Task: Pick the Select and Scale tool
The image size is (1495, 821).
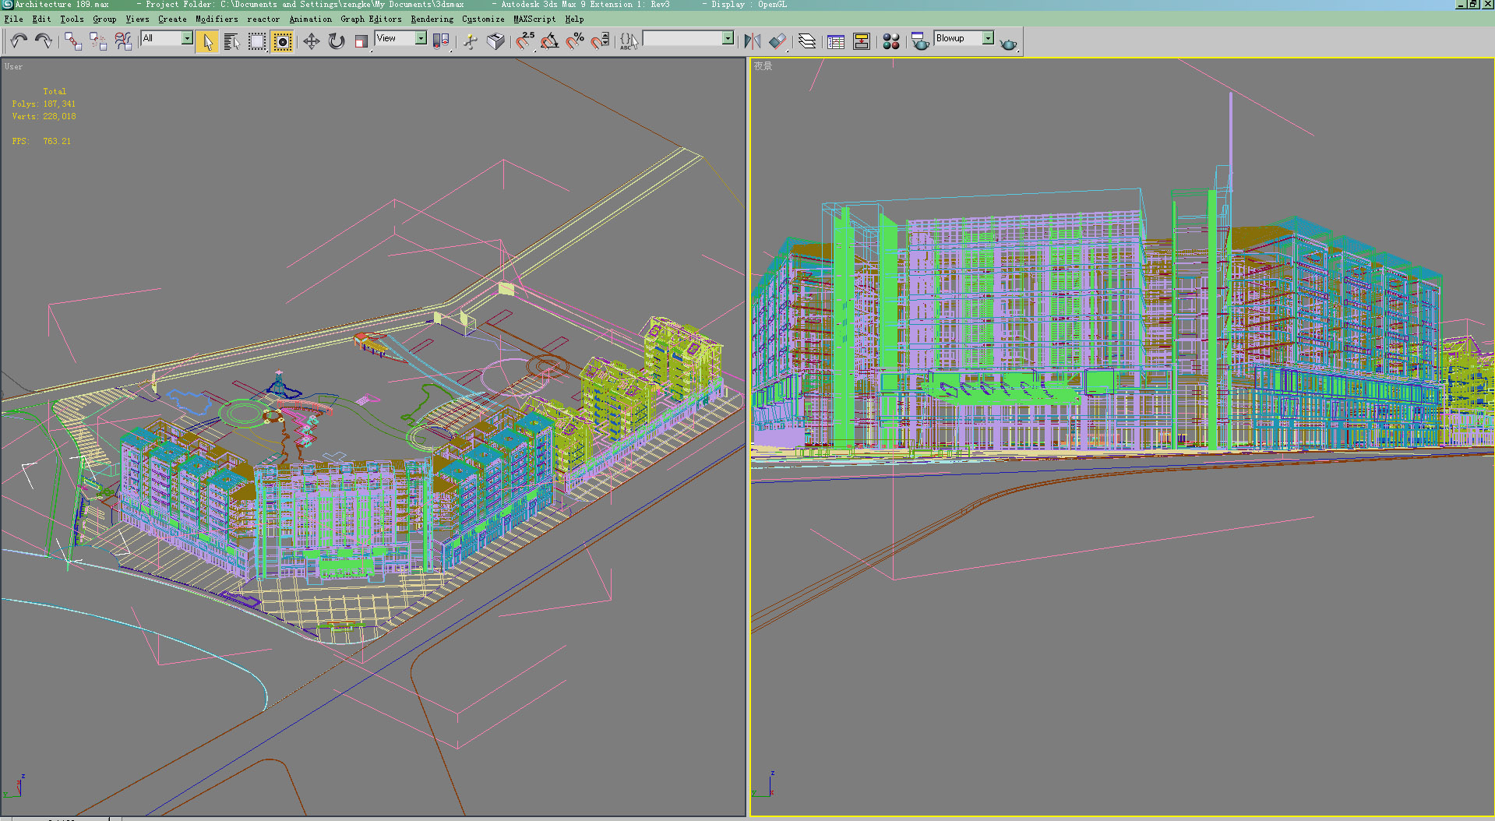Action: 361,41
